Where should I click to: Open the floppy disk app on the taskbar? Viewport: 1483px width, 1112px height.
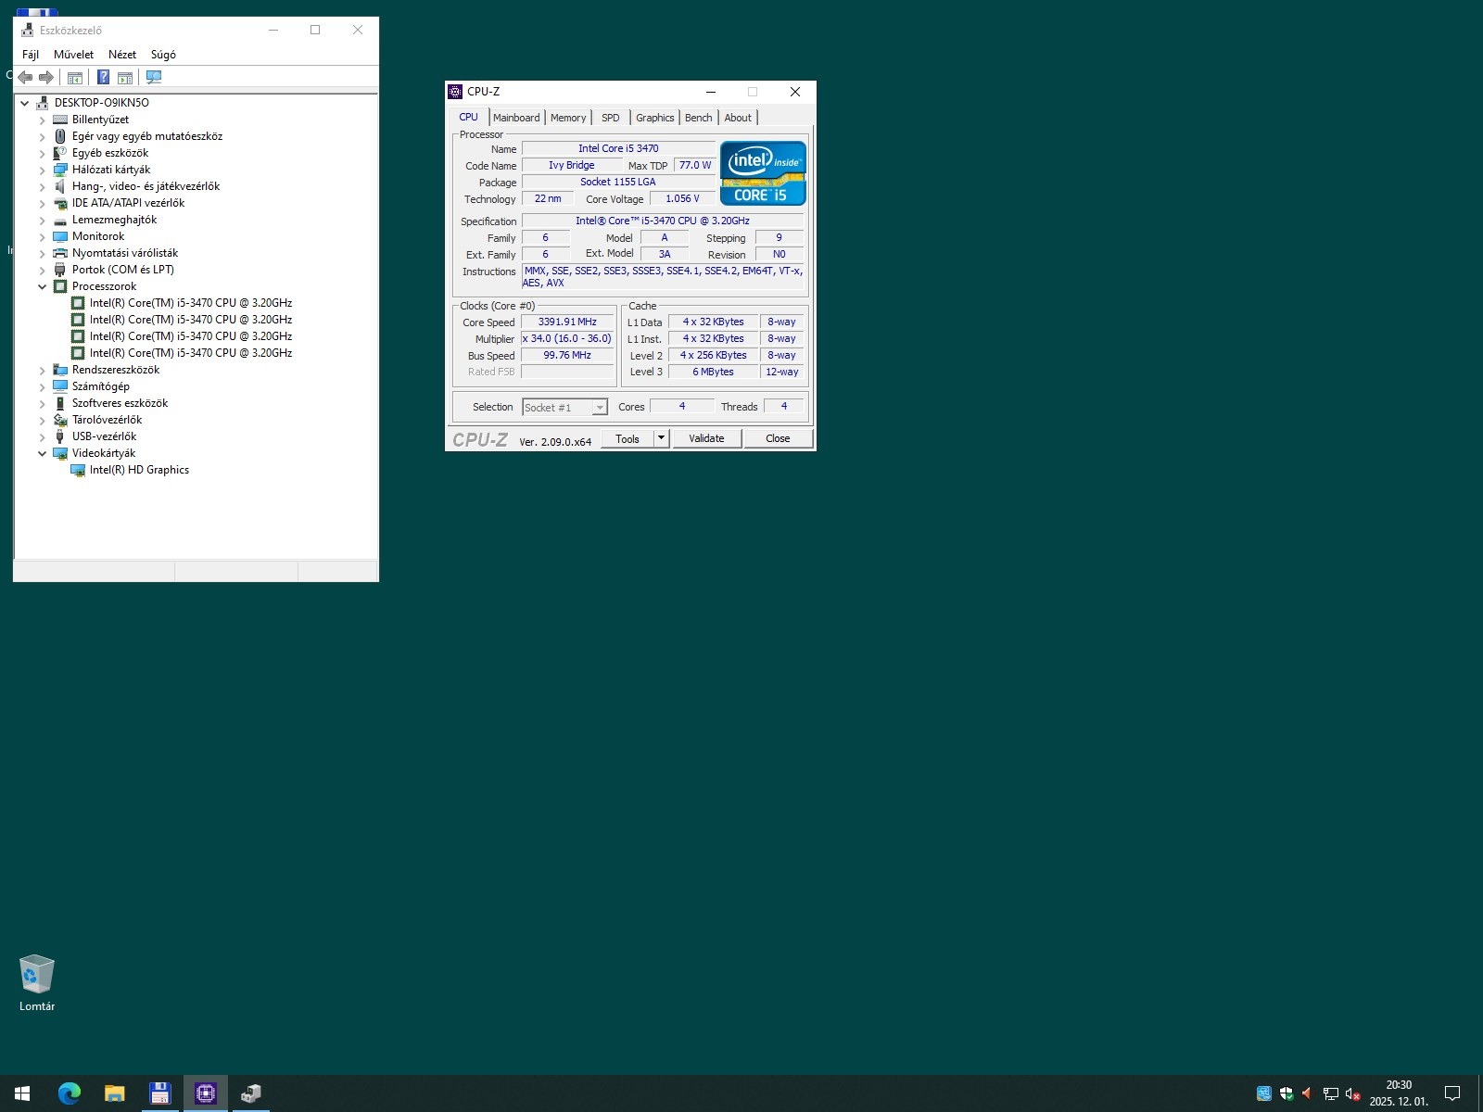point(159,1093)
